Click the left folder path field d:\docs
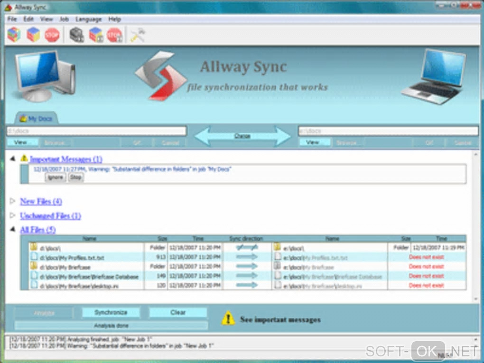 pos(97,131)
